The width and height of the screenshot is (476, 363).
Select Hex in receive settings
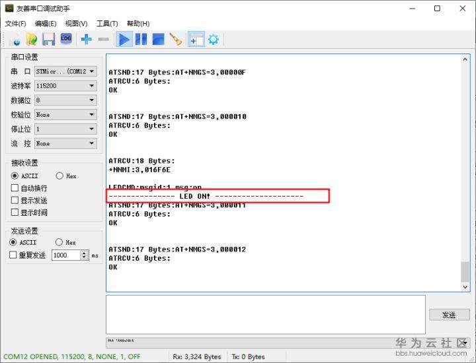click(x=66, y=176)
